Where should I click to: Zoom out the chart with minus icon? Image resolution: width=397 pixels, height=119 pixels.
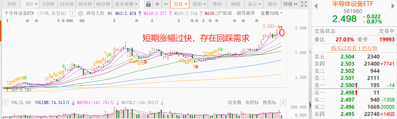tap(166, 4)
